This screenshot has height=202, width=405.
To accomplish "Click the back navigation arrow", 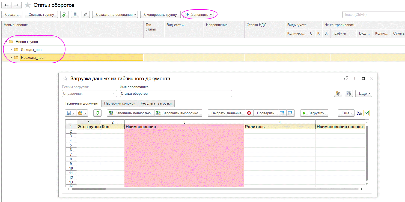I will coord(7,5).
